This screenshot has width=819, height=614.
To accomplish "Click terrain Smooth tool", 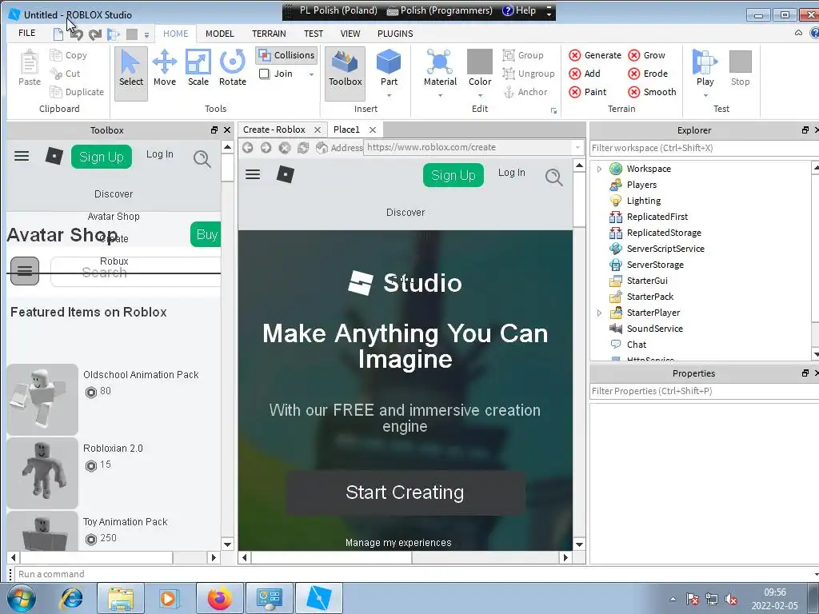I will [x=653, y=92].
